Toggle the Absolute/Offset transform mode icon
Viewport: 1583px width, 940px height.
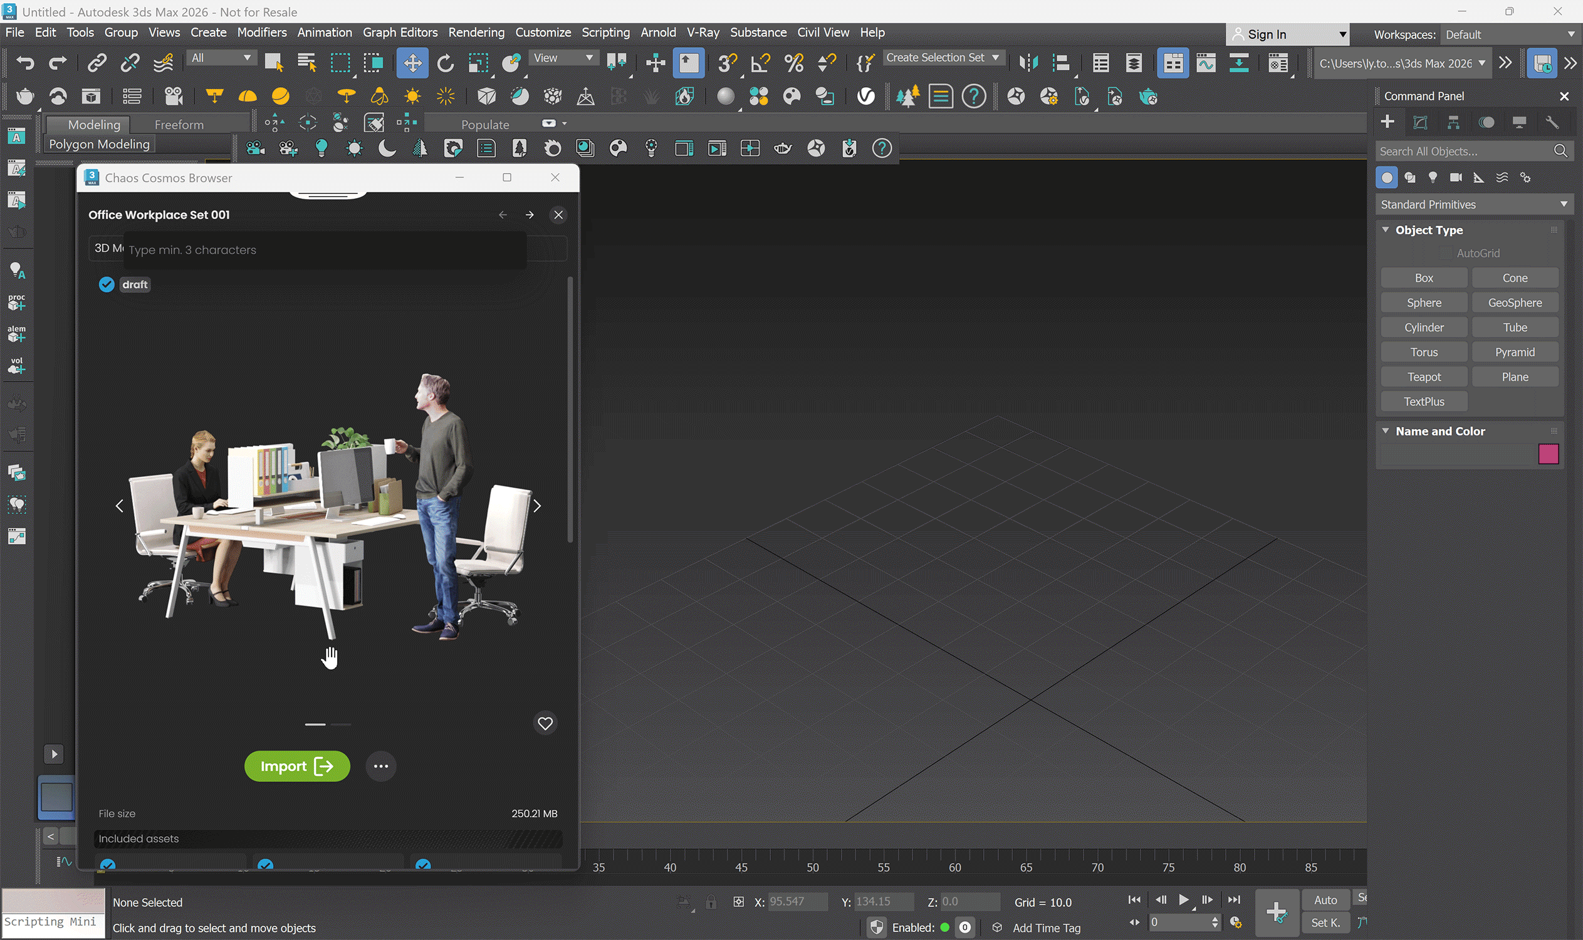(738, 902)
